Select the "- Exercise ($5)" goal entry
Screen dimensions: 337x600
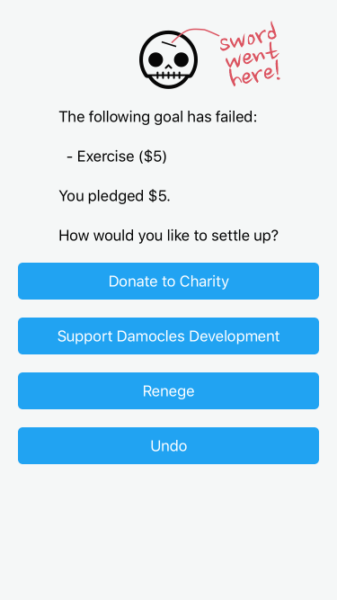coord(117,157)
